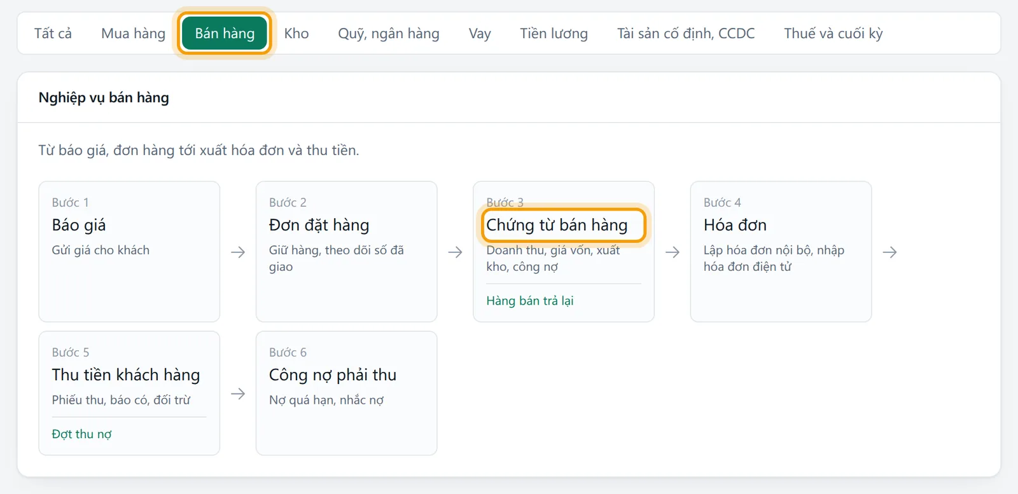The height and width of the screenshot is (494, 1018).
Task: Click the "Gửi giá cho khách" description
Action: click(x=101, y=250)
